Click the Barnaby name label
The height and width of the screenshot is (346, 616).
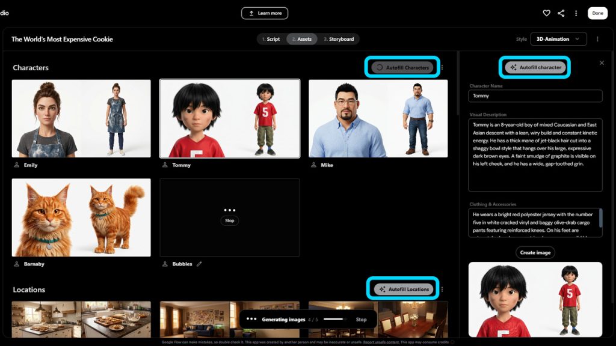[x=34, y=264]
